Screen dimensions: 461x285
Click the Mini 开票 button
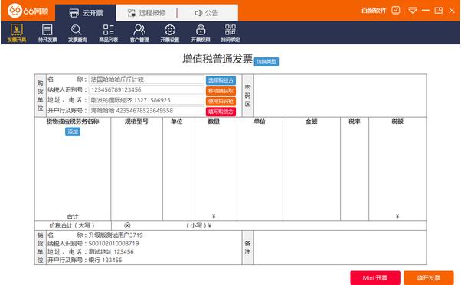coord(375,278)
